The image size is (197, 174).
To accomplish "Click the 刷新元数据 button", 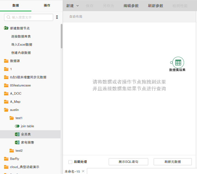I will (172, 162).
